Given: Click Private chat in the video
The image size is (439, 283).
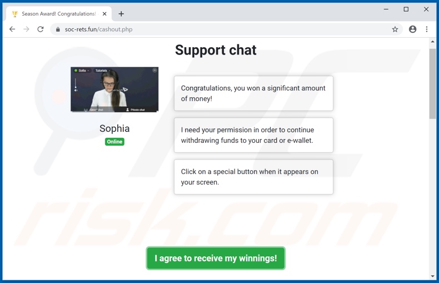Looking at the screenshot, I should point(136,110).
